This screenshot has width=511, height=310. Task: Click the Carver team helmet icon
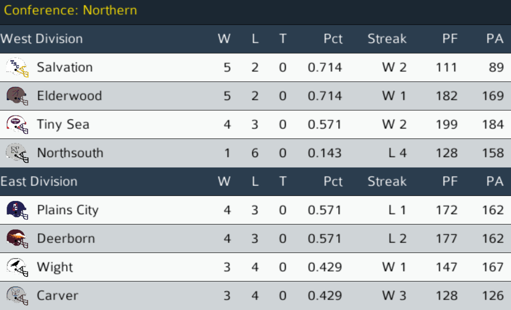[17, 295]
